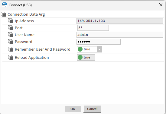Click the Ip Address label

[x=24, y=21]
